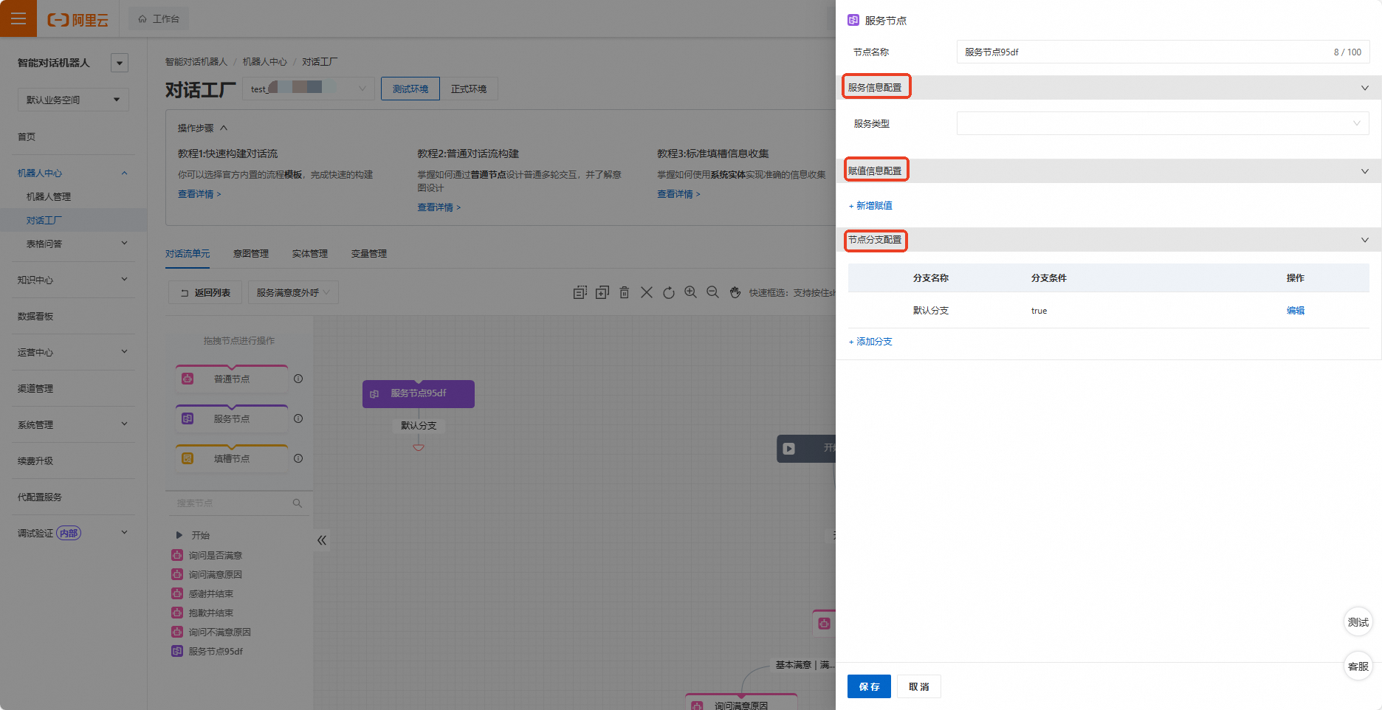
Task: Click the 保存 button
Action: [869, 686]
